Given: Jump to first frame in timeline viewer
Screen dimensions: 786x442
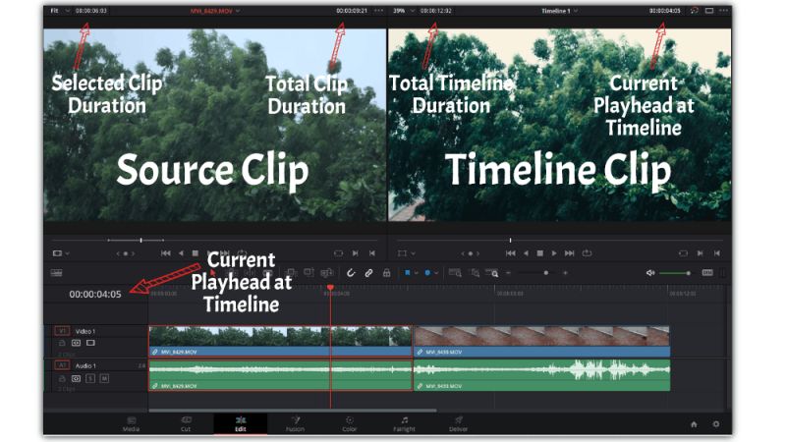Looking at the screenshot, I should point(510,253).
